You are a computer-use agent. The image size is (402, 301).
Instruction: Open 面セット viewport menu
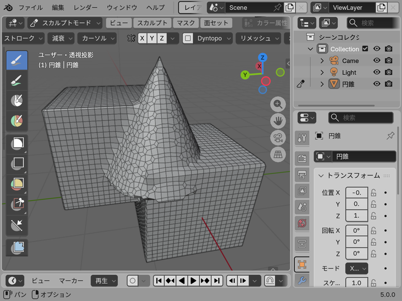click(x=216, y=23)
